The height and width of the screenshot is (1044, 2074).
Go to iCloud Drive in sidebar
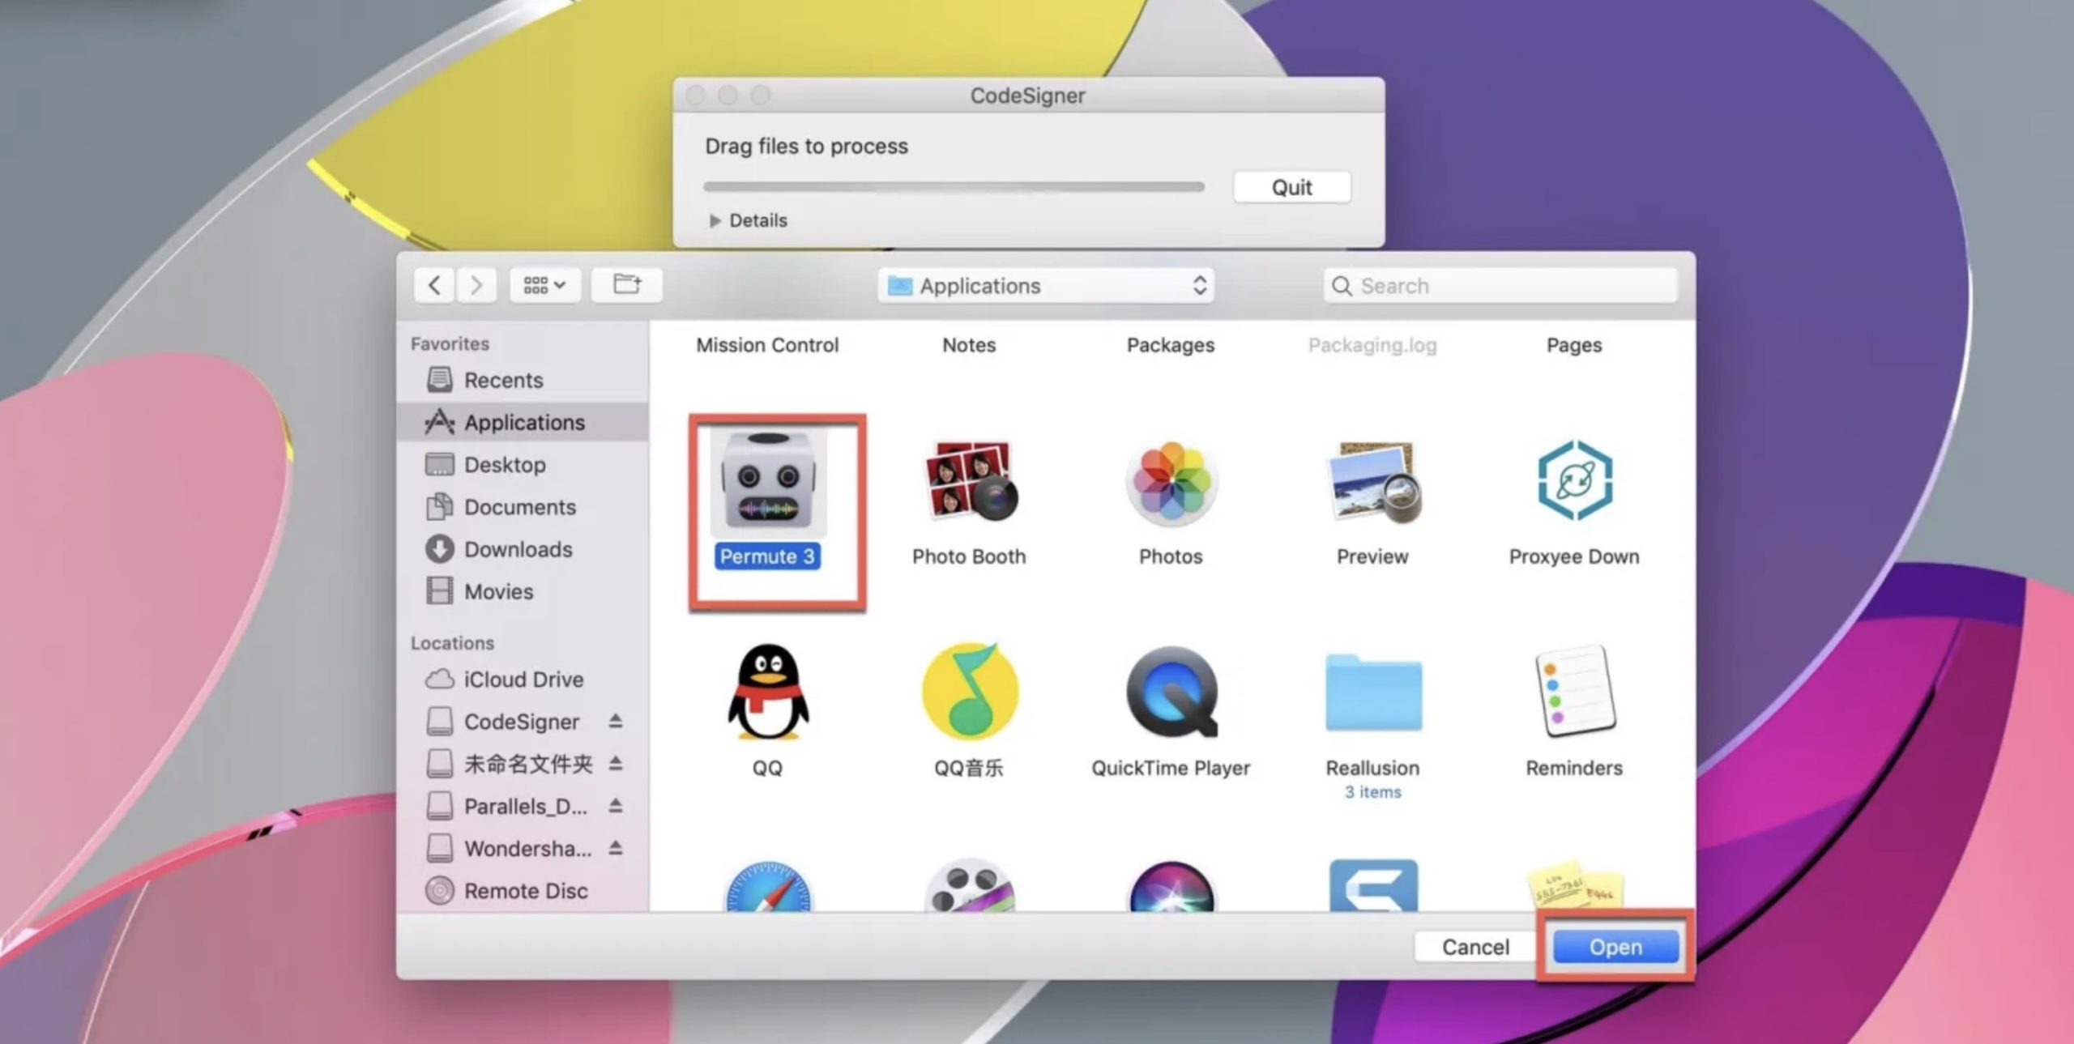point(523,679)
